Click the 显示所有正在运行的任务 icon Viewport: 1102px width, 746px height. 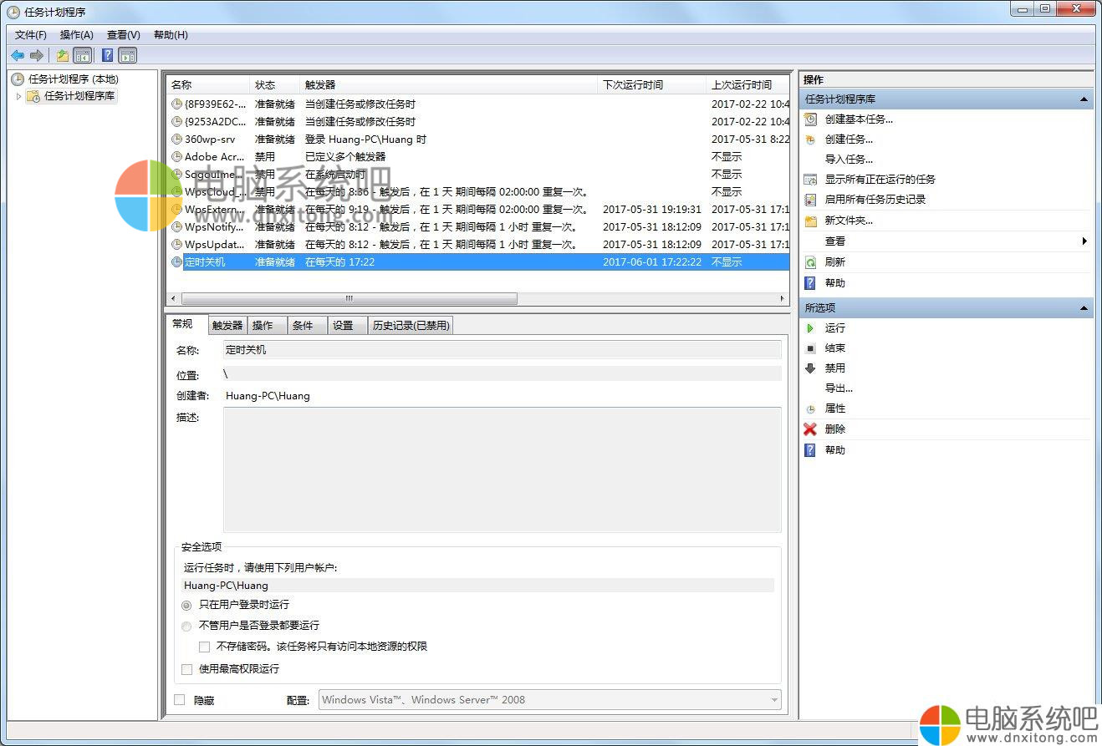point(809,180)
